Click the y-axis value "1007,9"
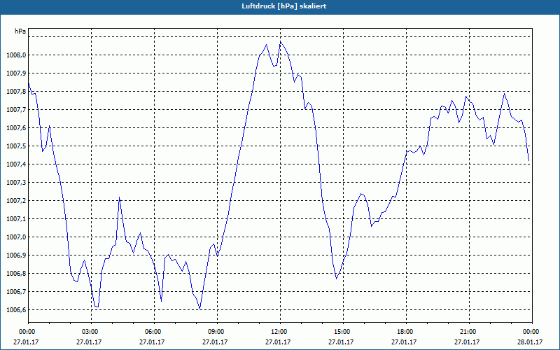This screenshot has width=560, height=350. (x=16, y=73)
